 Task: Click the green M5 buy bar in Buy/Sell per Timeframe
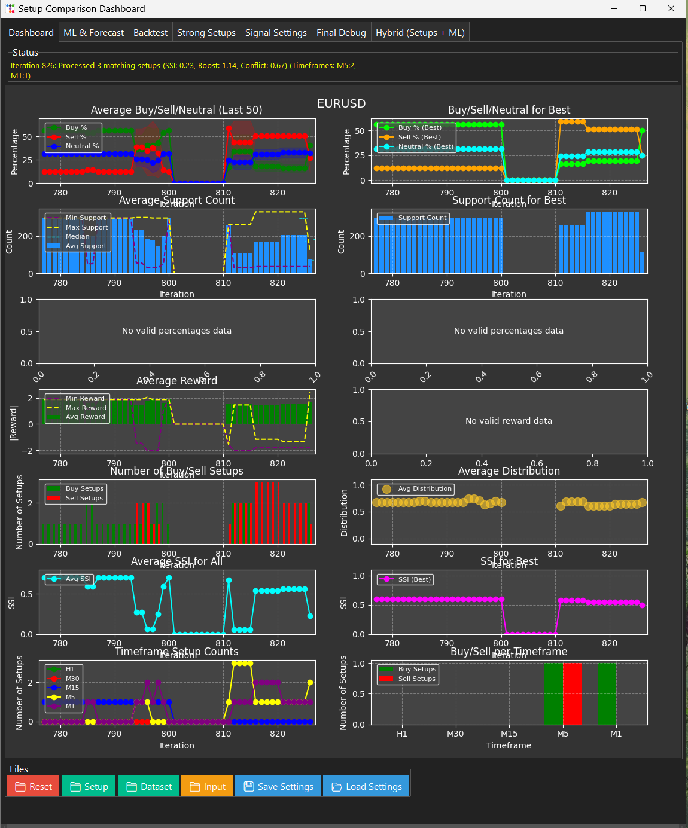(553, 694)
